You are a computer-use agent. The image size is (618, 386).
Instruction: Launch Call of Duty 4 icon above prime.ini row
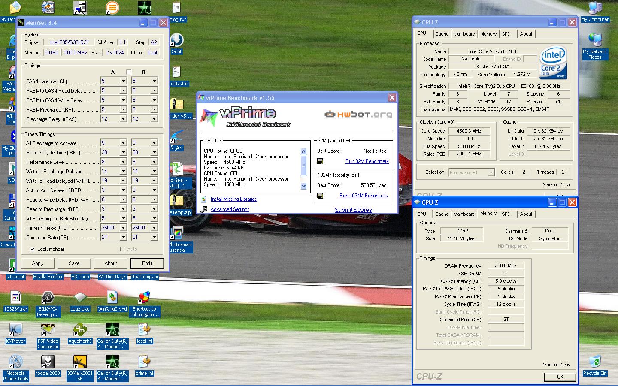click(112, 329)
